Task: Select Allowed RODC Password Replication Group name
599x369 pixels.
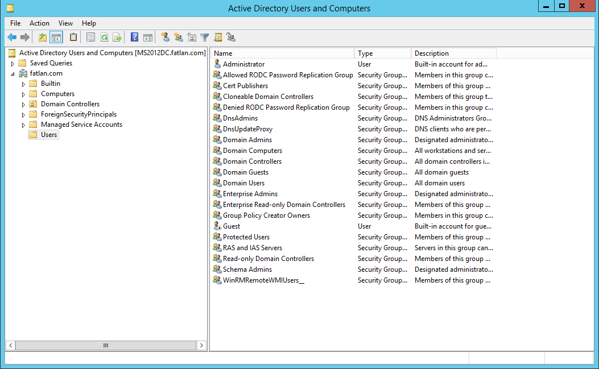Action: click(288, 75)
